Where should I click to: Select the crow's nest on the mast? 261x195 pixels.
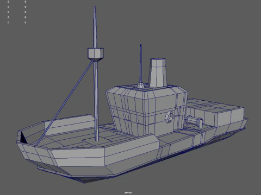[95, 55]
